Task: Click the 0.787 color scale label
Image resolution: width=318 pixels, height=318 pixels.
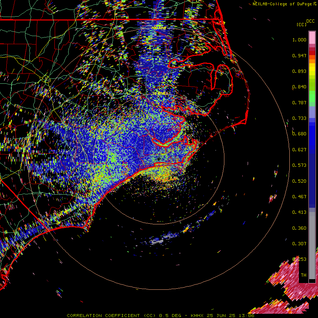Action: [299, 102]
